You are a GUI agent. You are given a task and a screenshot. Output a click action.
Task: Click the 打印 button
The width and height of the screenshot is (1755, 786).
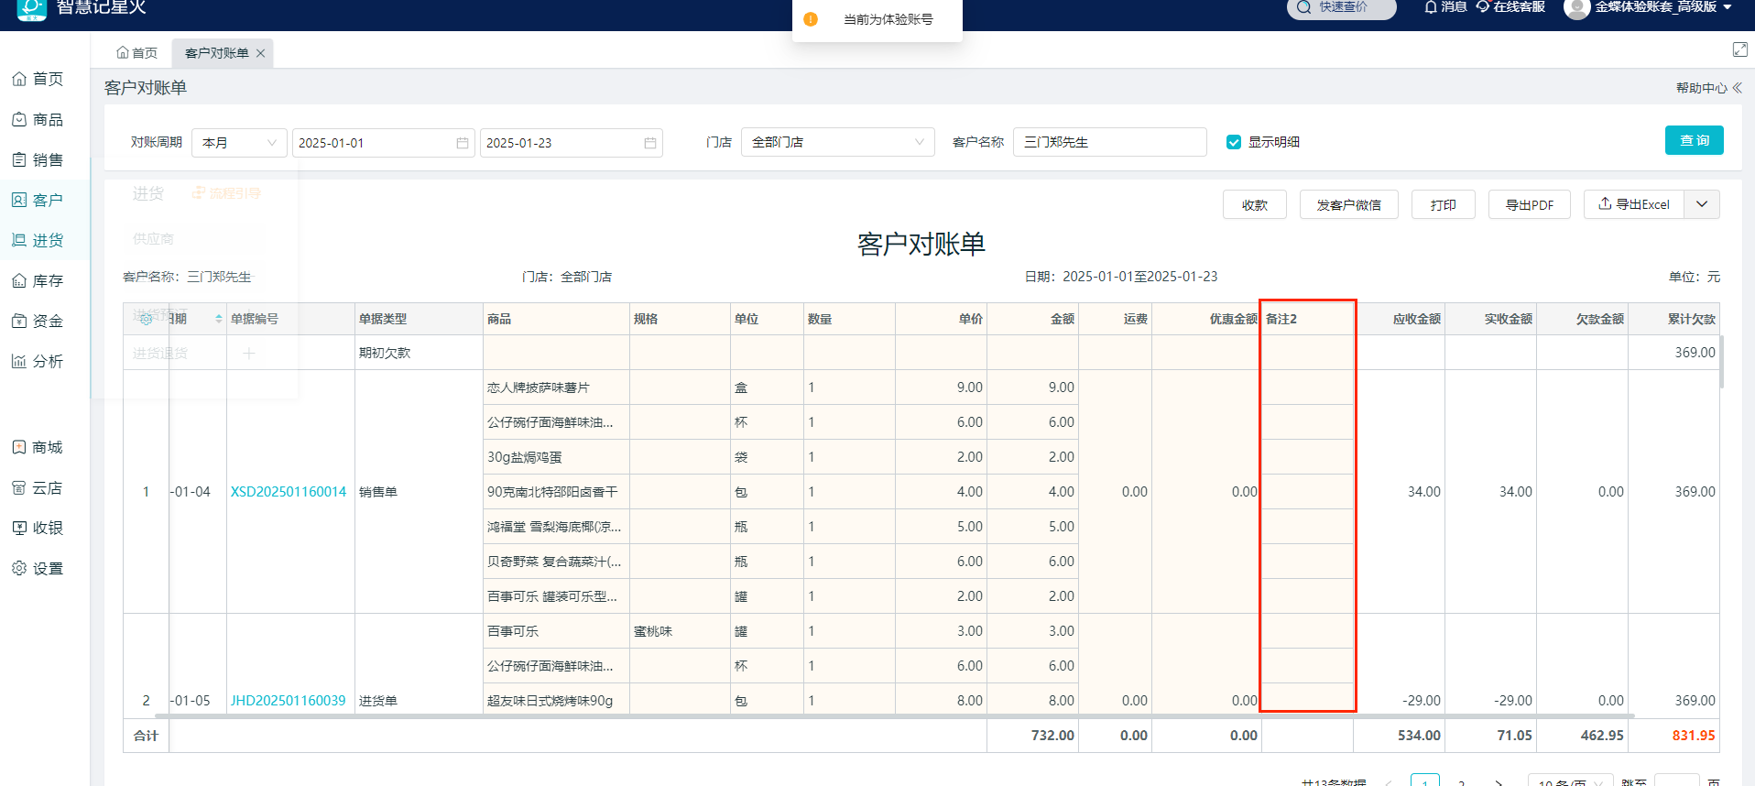click(x=1444, y=204)
